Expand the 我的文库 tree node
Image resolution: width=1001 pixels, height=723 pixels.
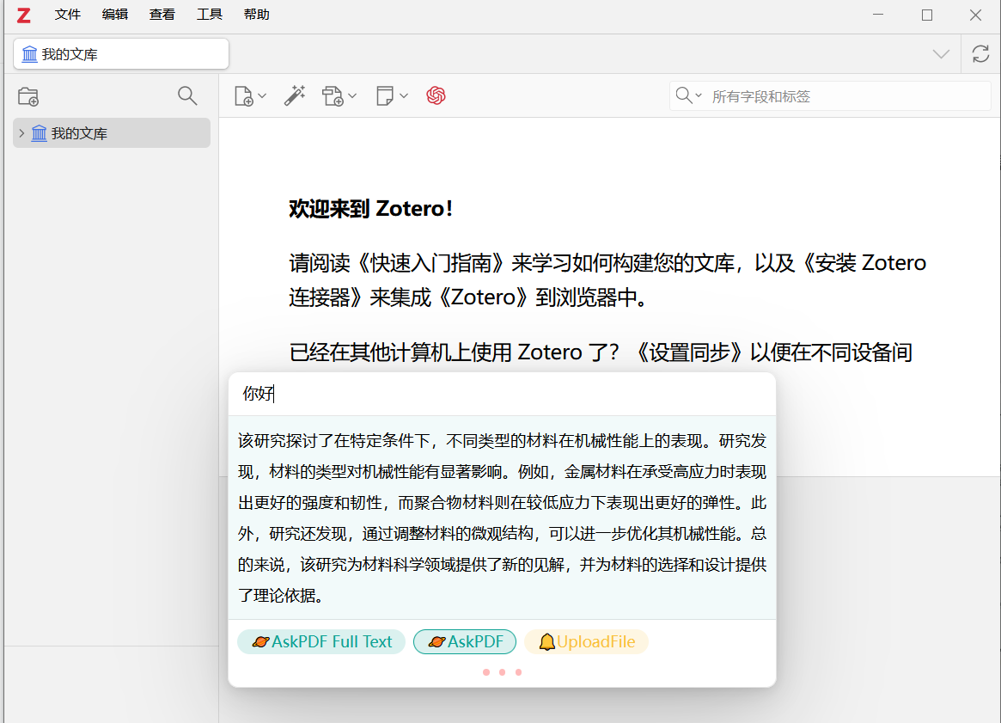pyautogui.click(x=21, y=133)
